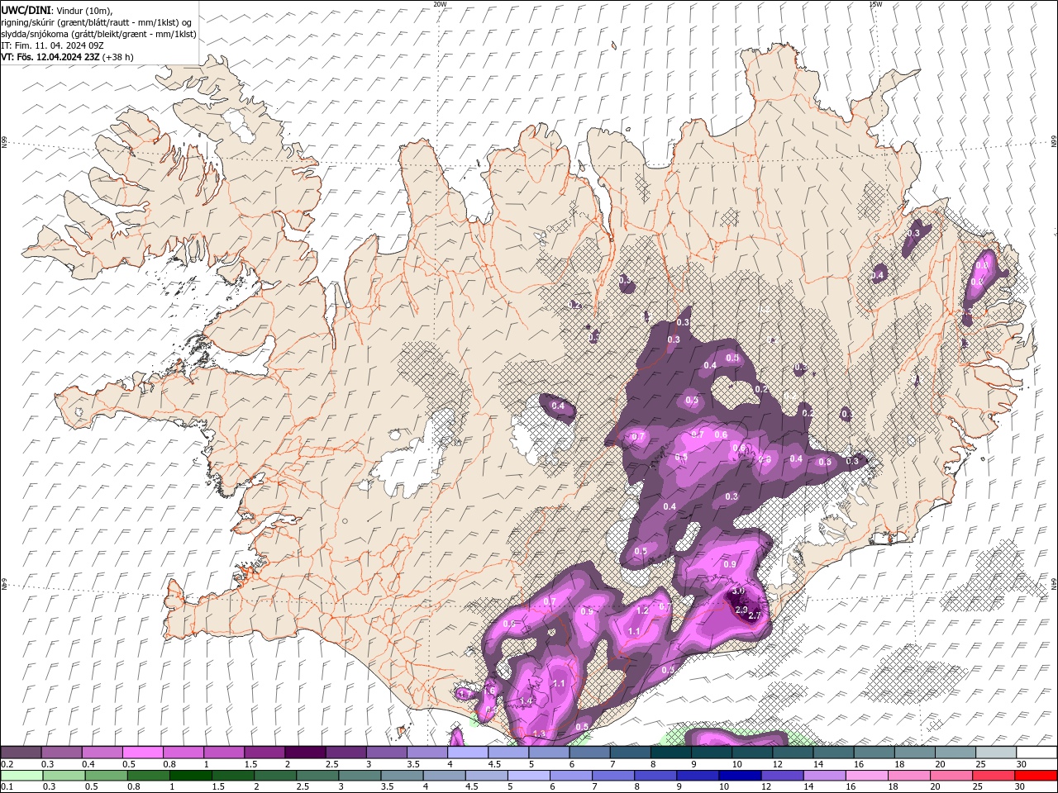Click upper legend swatch between 0.5 and 0.8
Screen dimensions: 1058x793
pyautogui.click(x=142, y=753)
